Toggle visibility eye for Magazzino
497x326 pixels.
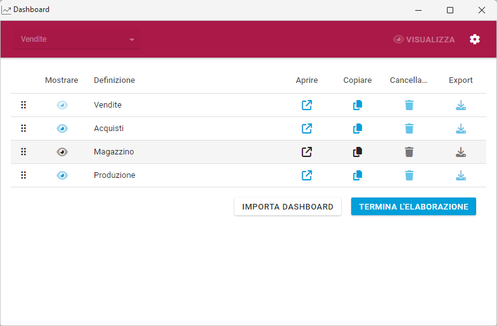click(61, 152)
